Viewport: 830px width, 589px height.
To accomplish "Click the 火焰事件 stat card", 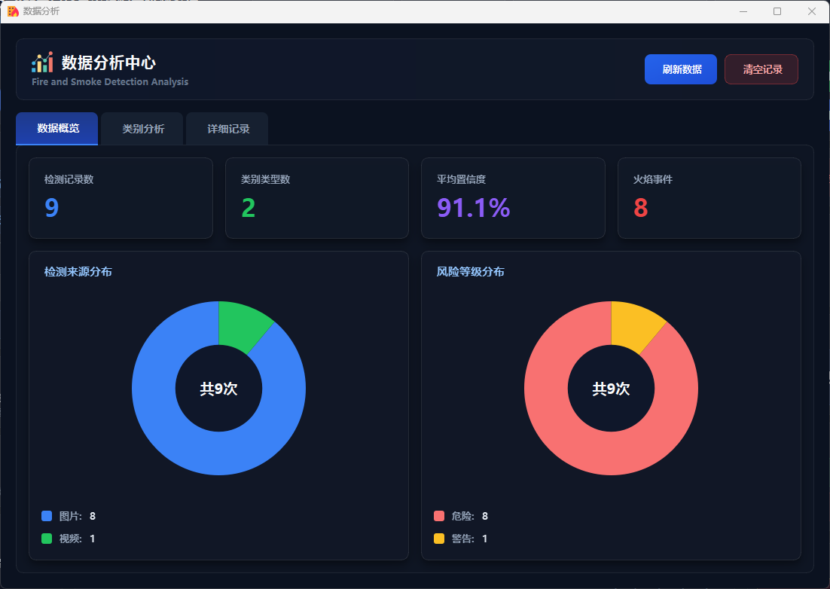I will [x=709, y=198].
